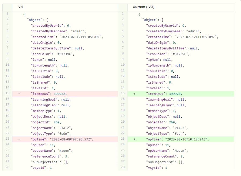
Task: Click line number 28 in the Current pane
Action: [x=123, y=167]
